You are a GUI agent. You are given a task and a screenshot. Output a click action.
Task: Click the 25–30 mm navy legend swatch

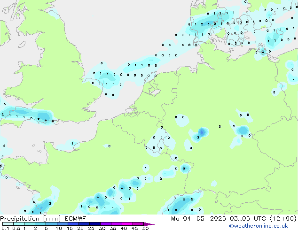94,224
